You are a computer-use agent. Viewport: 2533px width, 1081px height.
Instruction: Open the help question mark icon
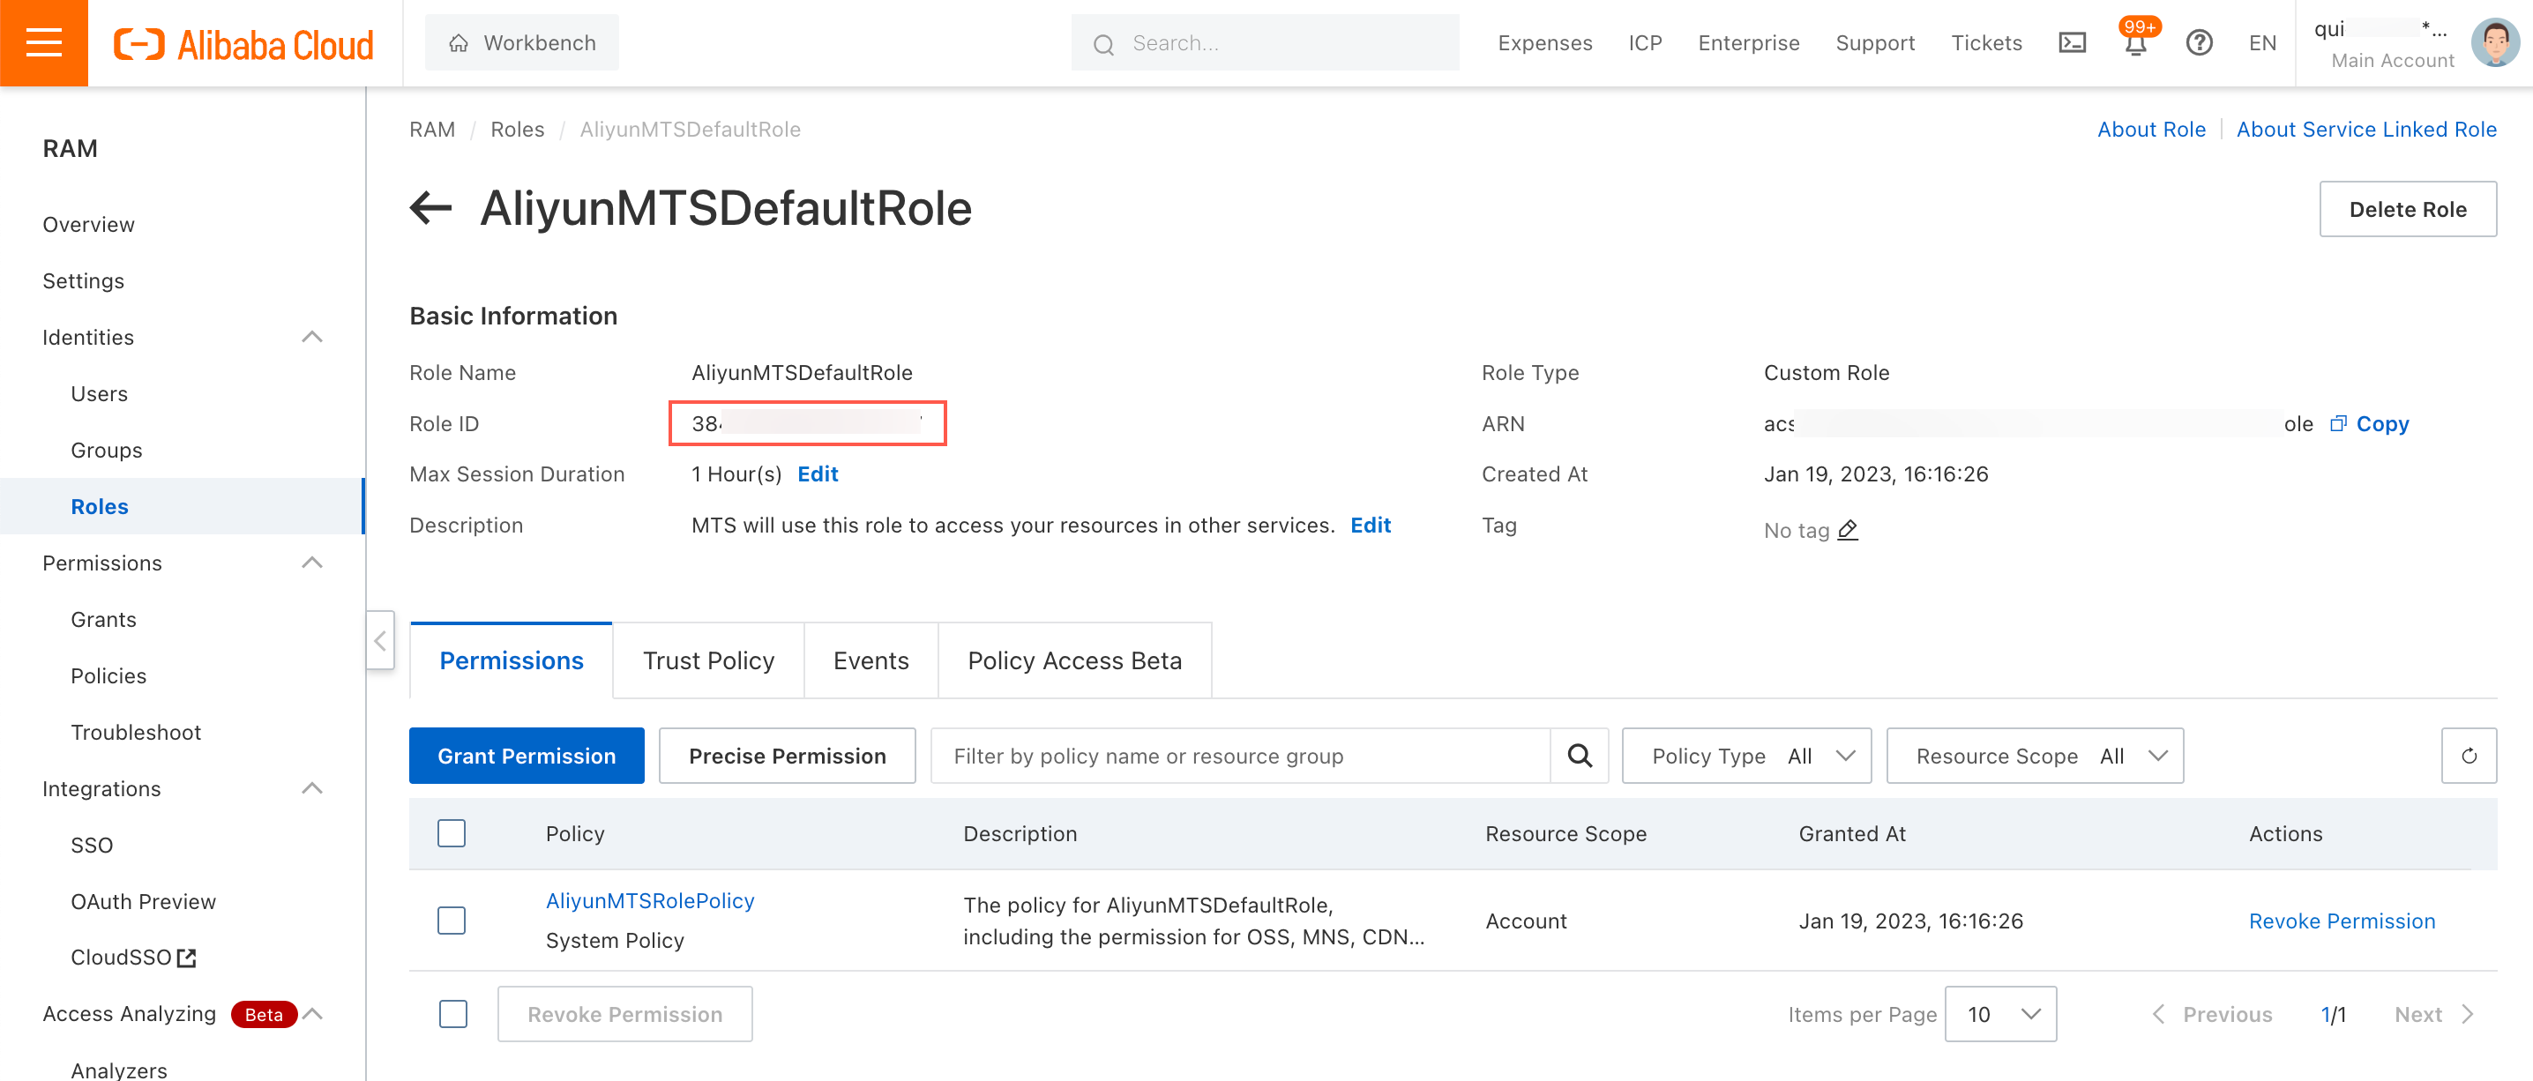coord(2199,43)
